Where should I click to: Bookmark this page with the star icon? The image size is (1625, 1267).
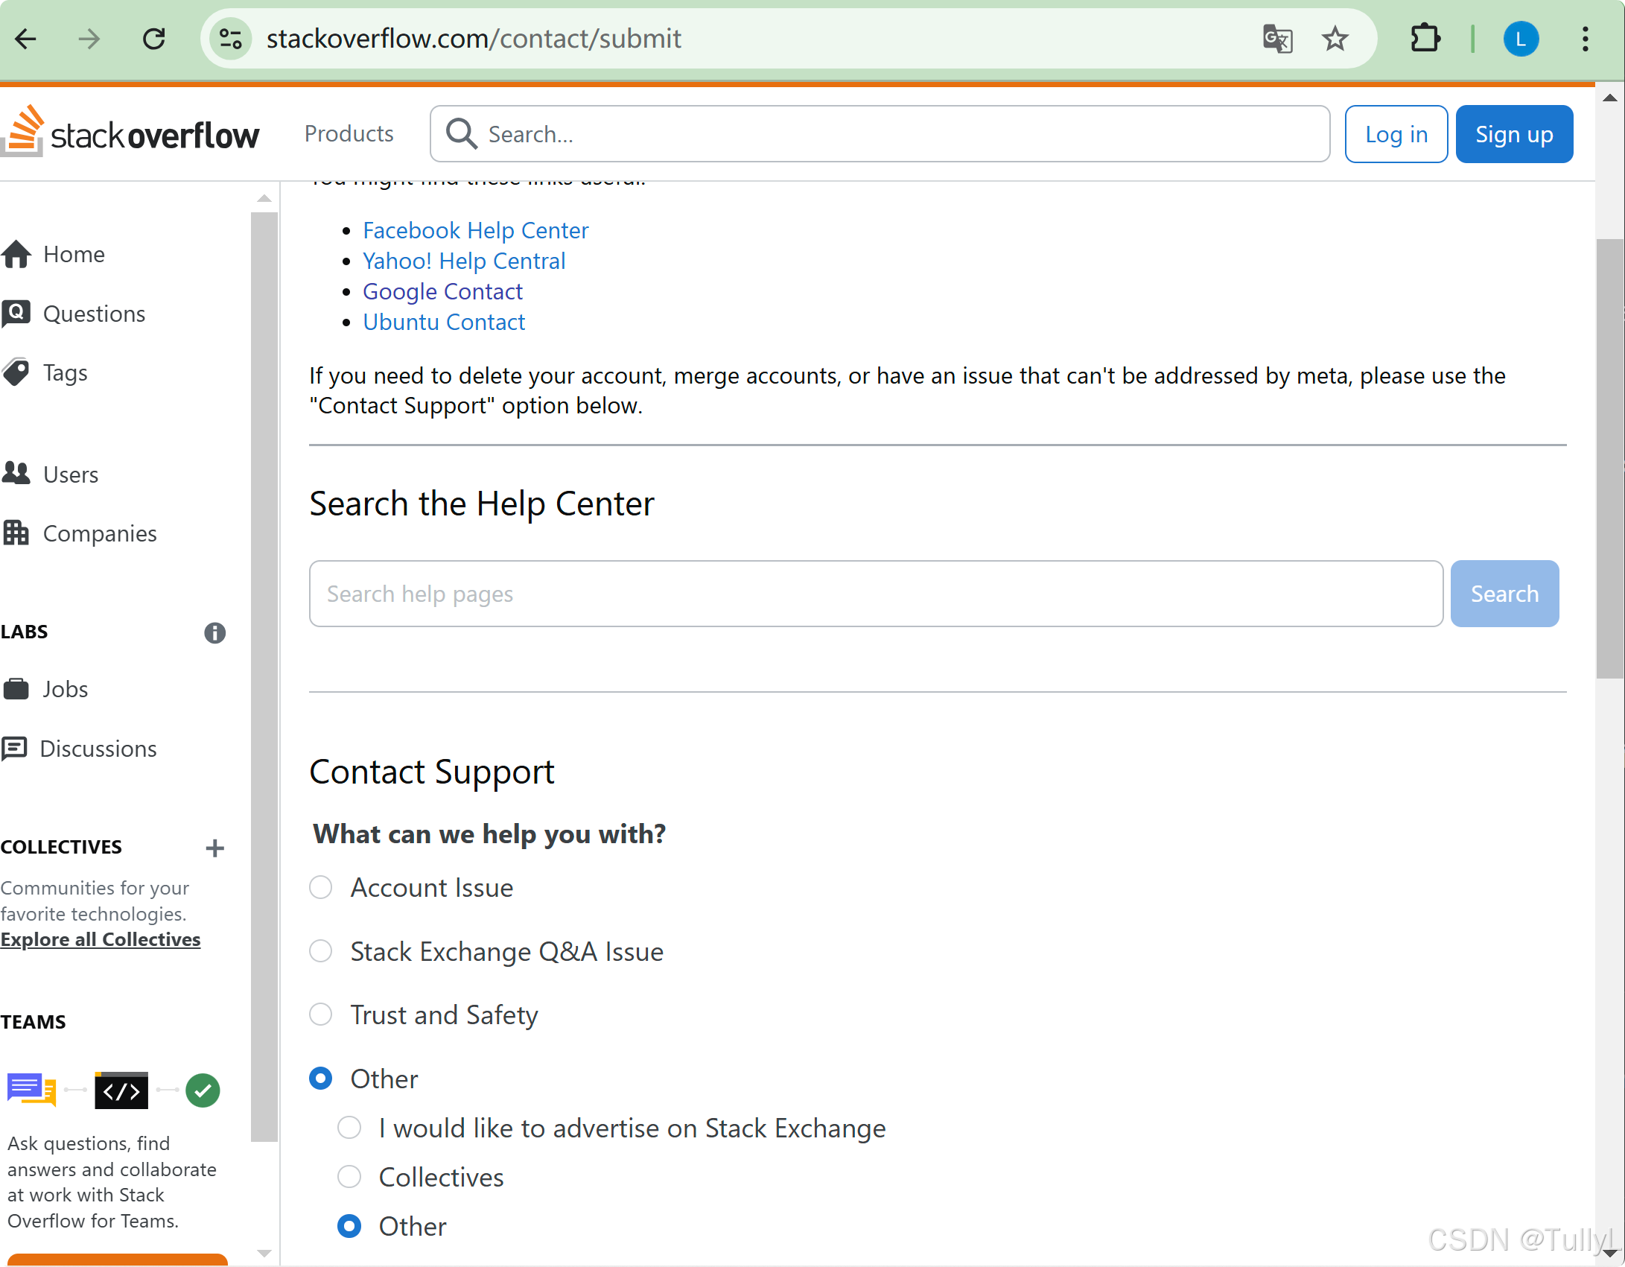pyautogui.click(x=1335, y=39)
